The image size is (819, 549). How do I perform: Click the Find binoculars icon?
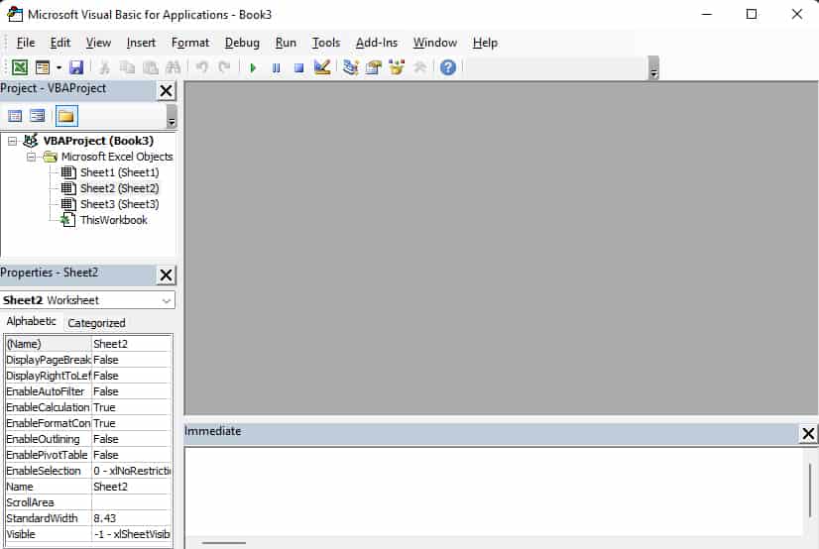173,67
